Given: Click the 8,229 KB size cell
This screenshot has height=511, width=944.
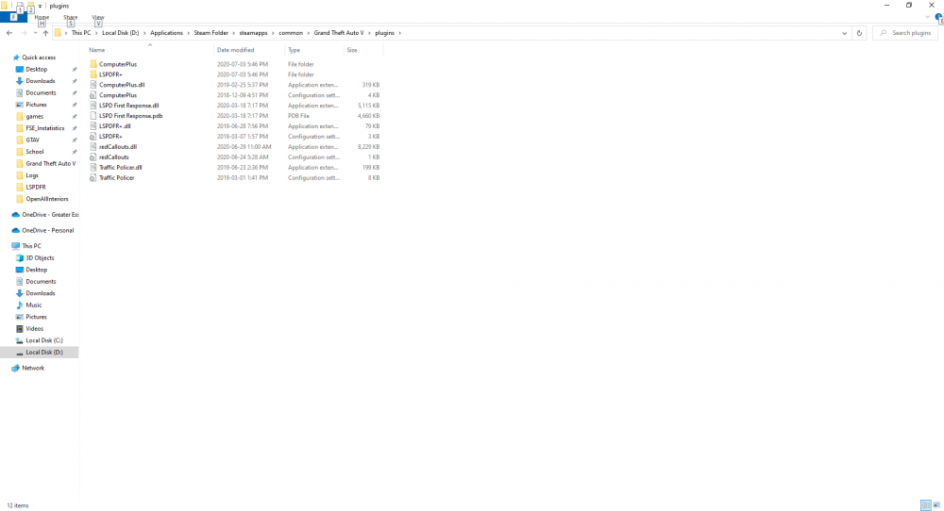Looking at the screenshot, I should point(368,147).
